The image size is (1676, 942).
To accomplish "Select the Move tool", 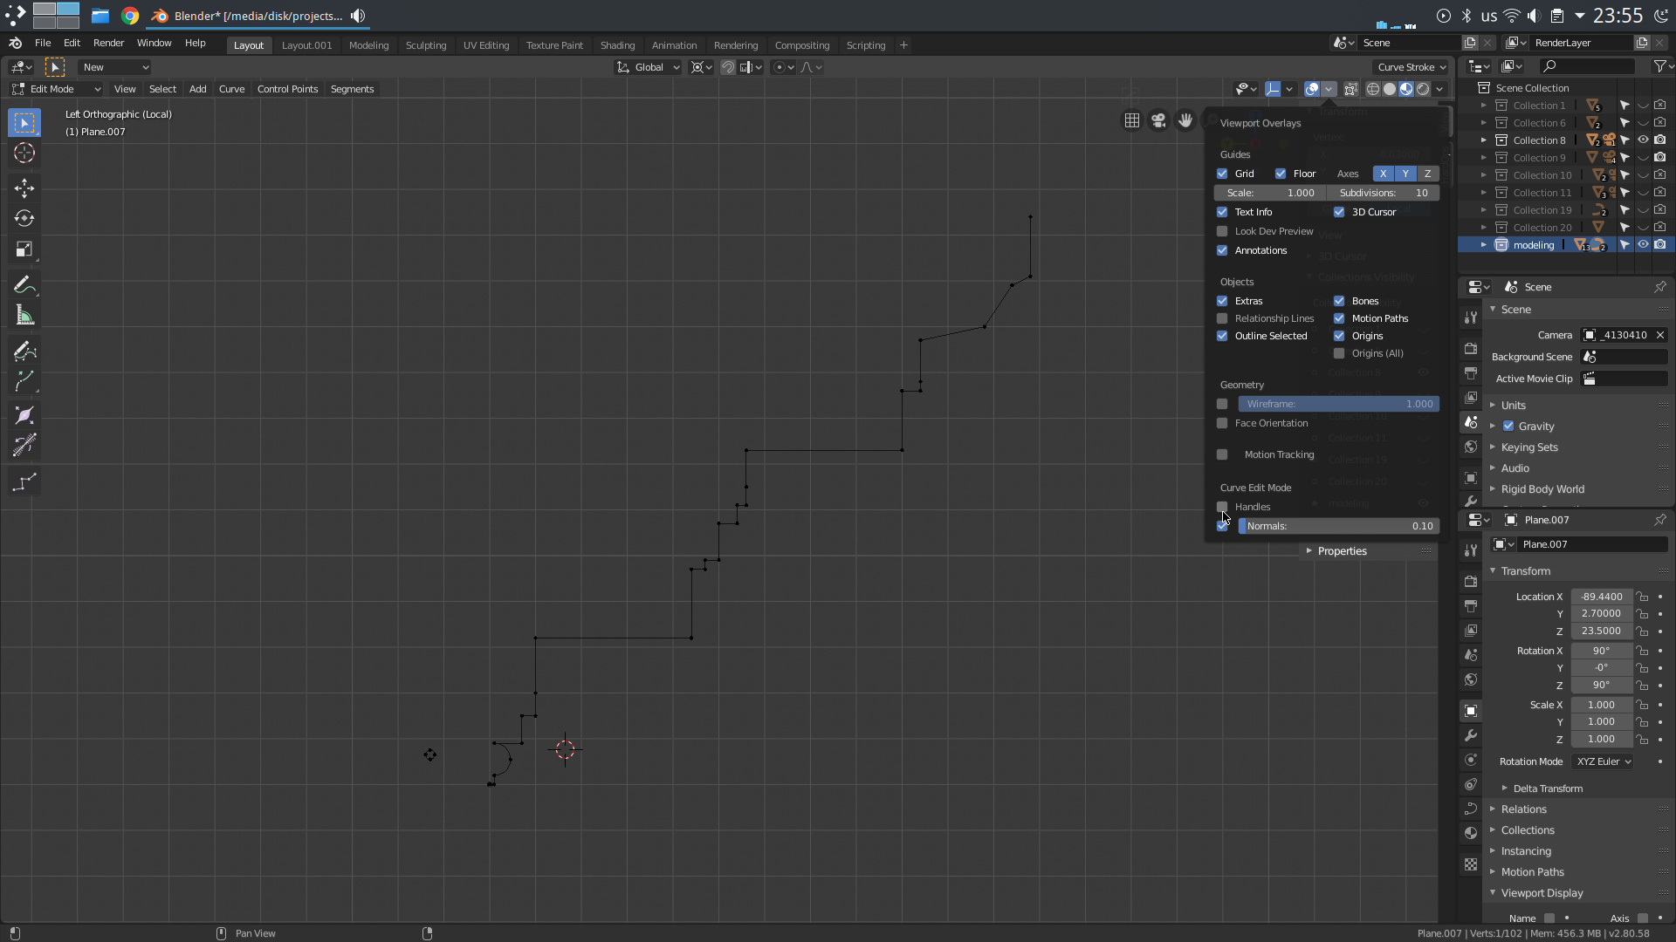I will (x=24, y=188).
